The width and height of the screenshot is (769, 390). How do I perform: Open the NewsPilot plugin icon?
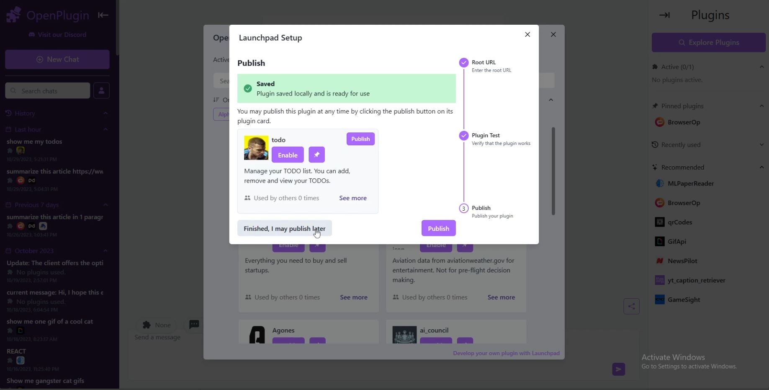[660, 261]
